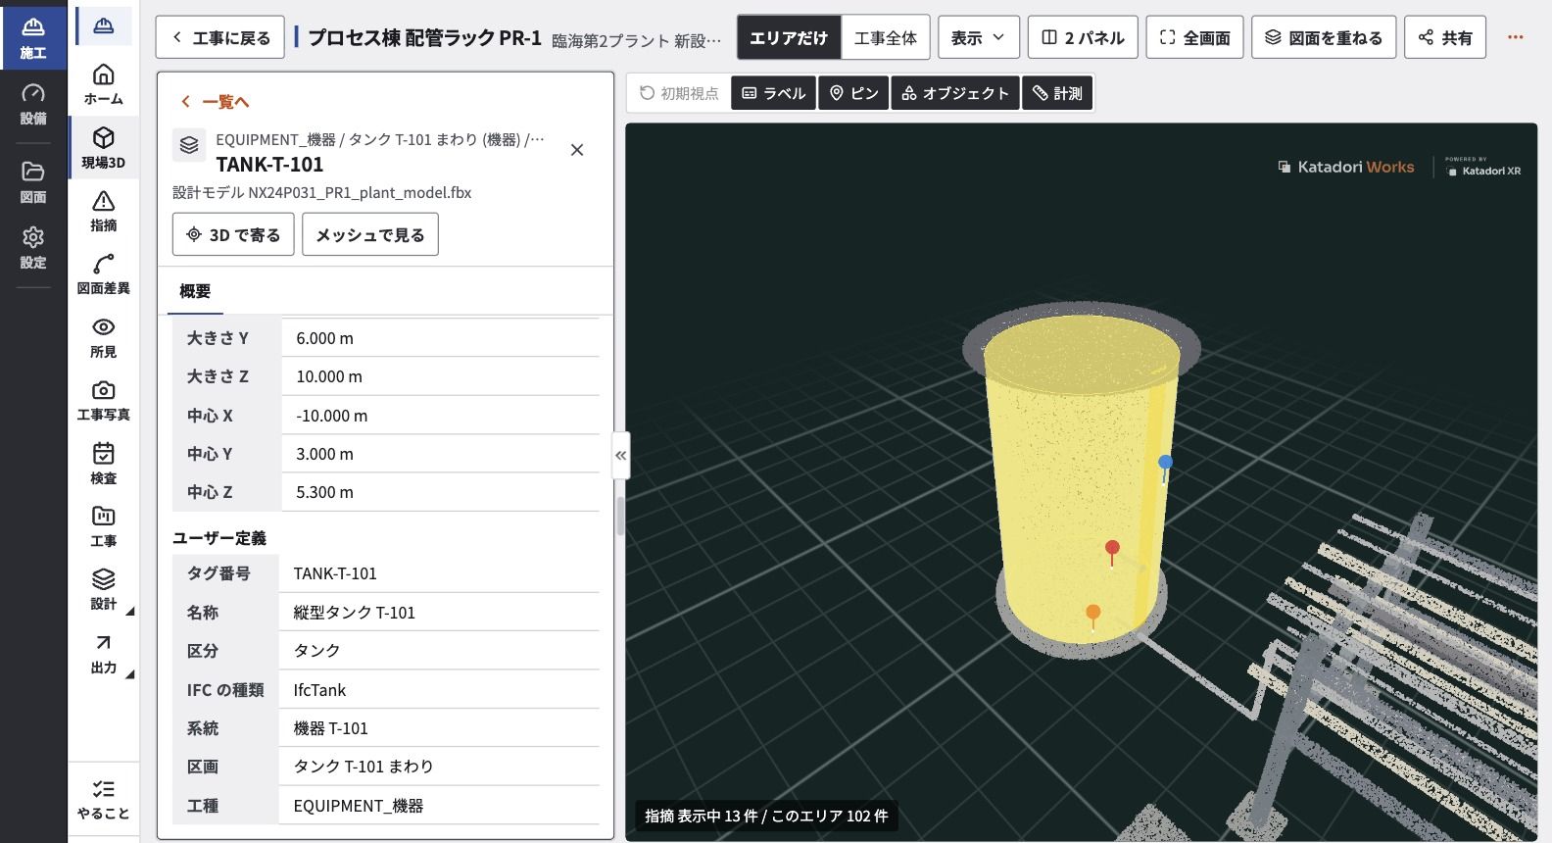1552x843 pixels.
Task: Switch to 2 パネル layout
Action: pos(1083,37)
